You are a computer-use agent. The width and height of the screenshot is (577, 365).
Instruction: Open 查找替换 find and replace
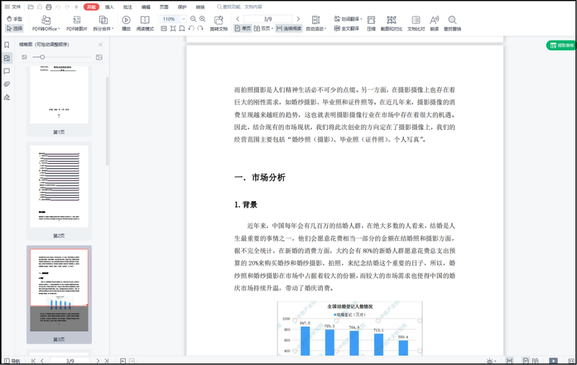pyautogui.click(x=452, y=23)
